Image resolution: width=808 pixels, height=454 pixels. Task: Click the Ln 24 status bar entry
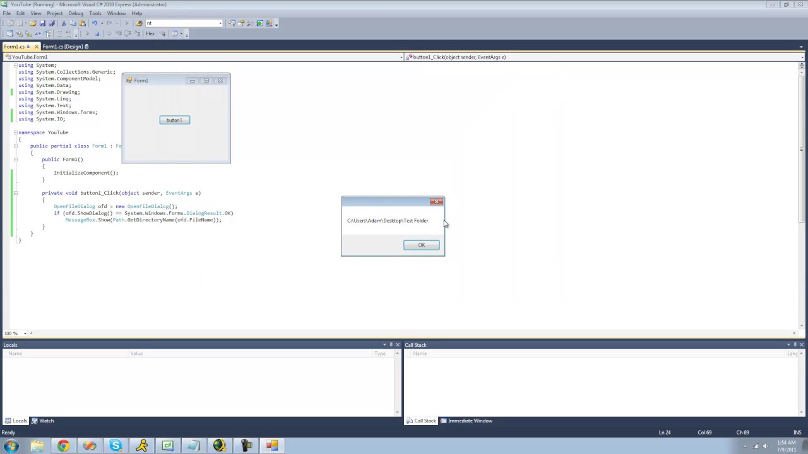[665, 433]
